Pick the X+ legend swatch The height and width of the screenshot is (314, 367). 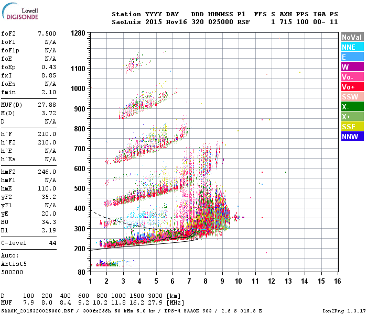coord(352,117)
